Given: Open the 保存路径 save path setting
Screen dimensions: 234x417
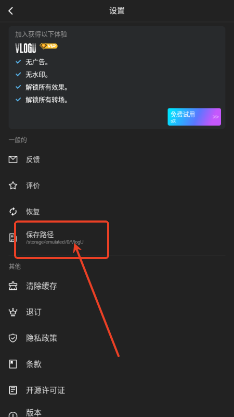Looking at the screenshot, I should click(117, 238).
